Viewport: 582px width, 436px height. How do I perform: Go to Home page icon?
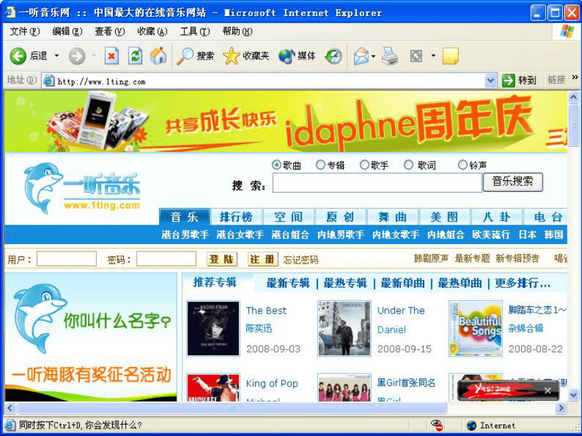tap(158, 56)
